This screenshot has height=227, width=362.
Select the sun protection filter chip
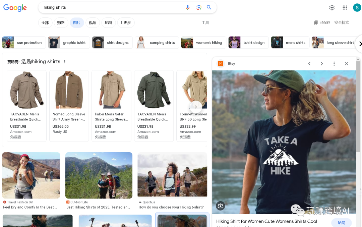pyautogui.click(x=24, y=43)
